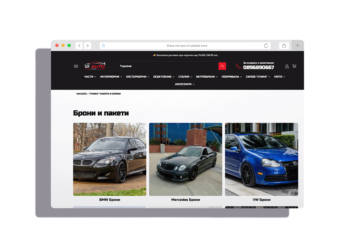Click the red search button
356x249 pixels.
coord(222,66)
